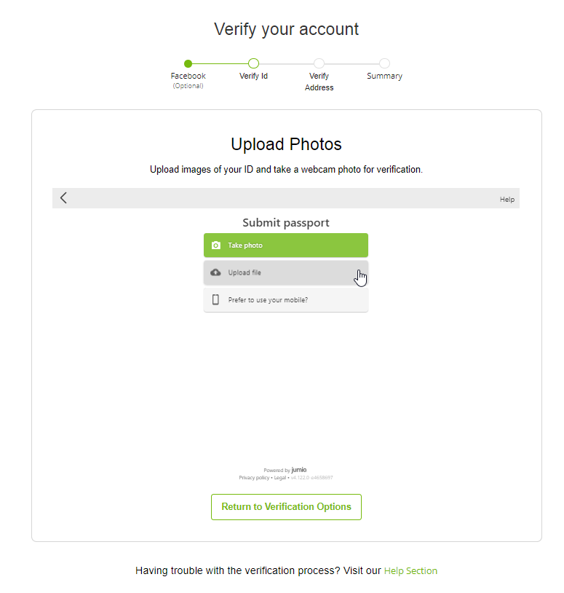
Task: Open the Help link in widget header
Action: coord(507,198)
